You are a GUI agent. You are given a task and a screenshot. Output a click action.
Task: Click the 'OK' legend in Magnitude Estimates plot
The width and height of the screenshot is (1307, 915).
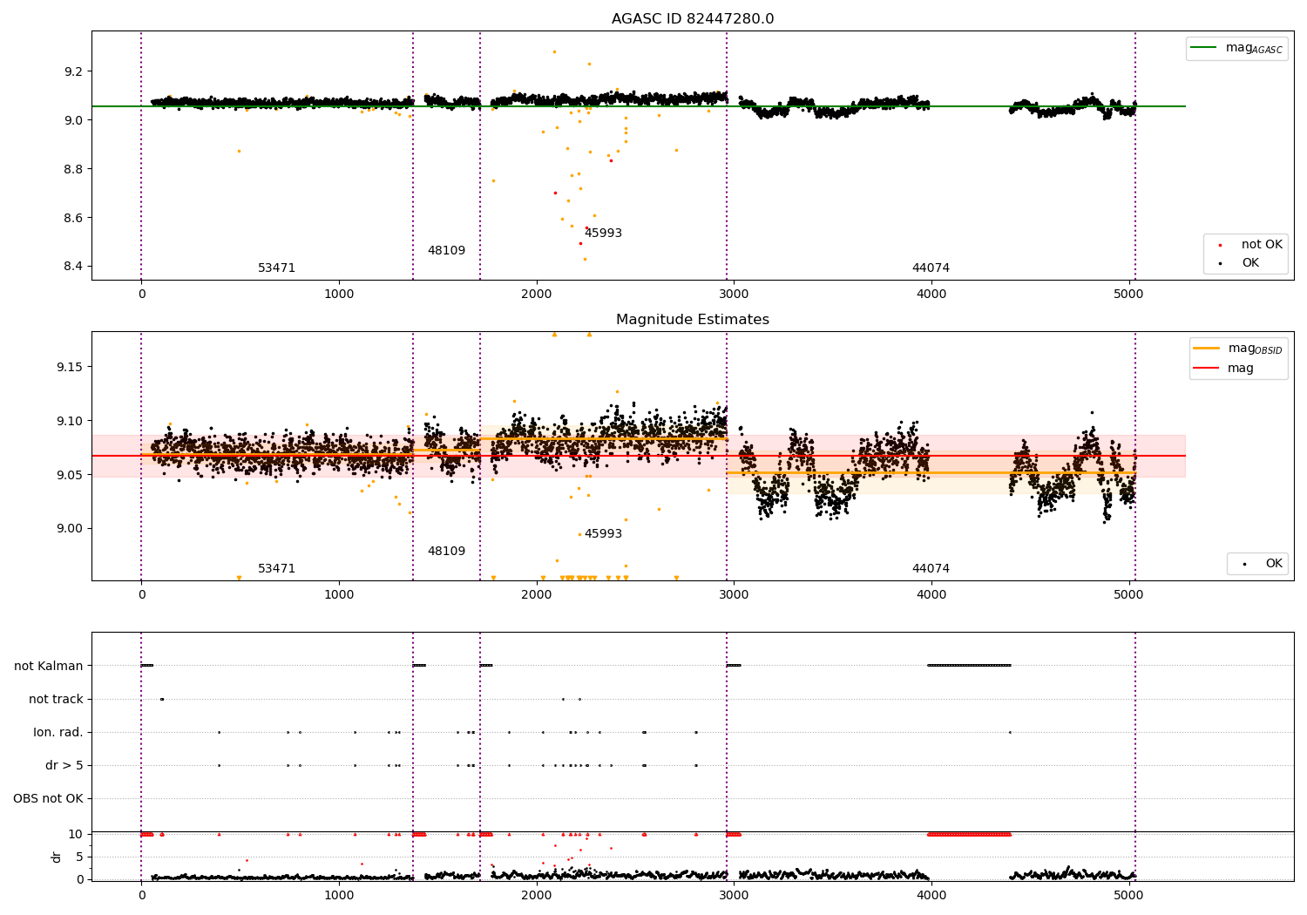coord(1257,564)
